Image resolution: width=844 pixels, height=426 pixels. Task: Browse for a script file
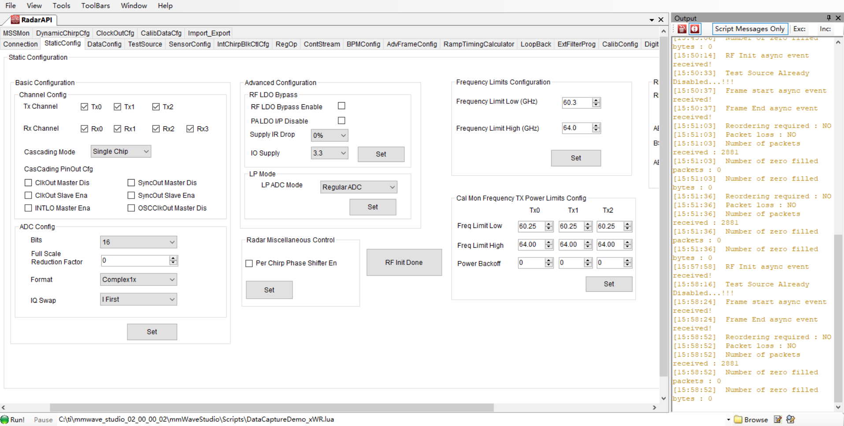(x=751, y=419)
